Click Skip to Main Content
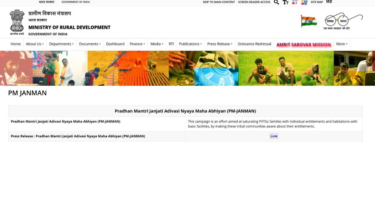This screenshot has width=375, height=210. pyautogui.click(x=219, y=2)
